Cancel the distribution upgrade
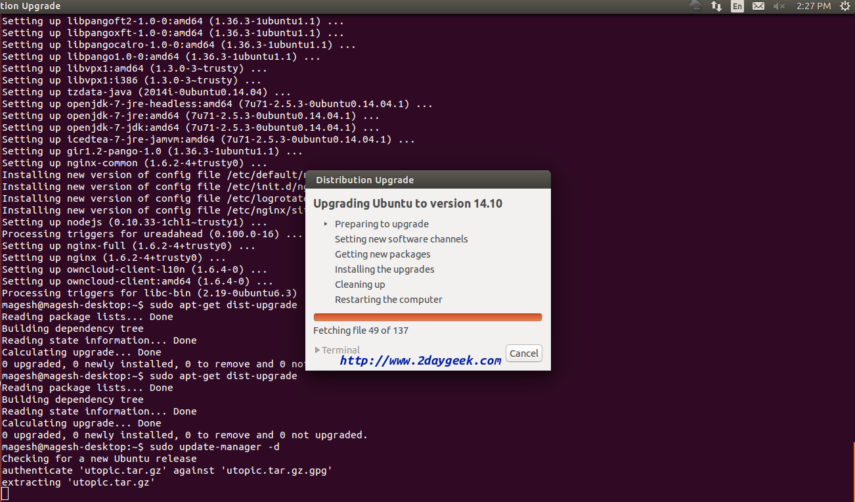This screenshot has width=855, height=502. [523, 354]
